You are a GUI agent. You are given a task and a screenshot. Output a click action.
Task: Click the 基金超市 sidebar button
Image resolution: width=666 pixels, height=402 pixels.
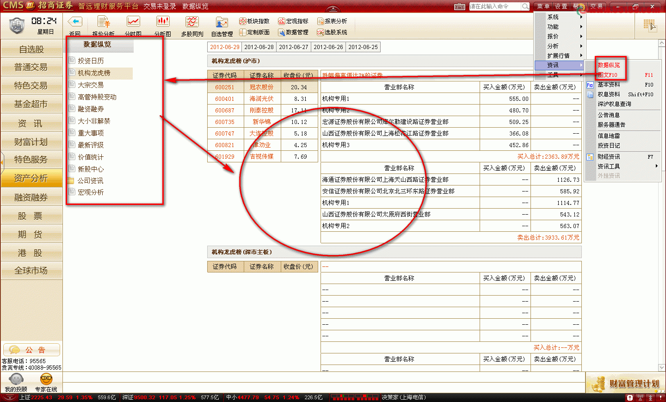(31, 104)
